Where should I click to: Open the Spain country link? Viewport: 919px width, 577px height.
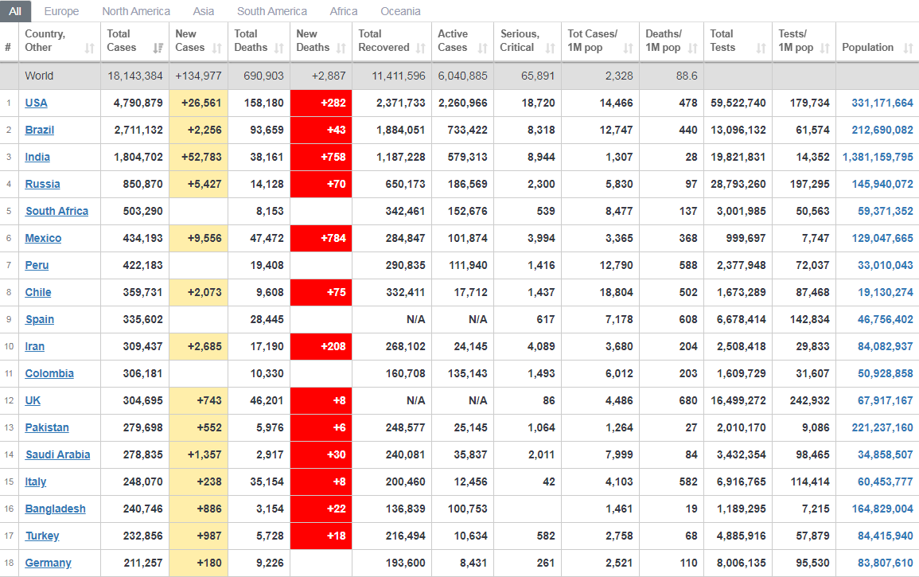pyautogui.click(x=40, y=319)
